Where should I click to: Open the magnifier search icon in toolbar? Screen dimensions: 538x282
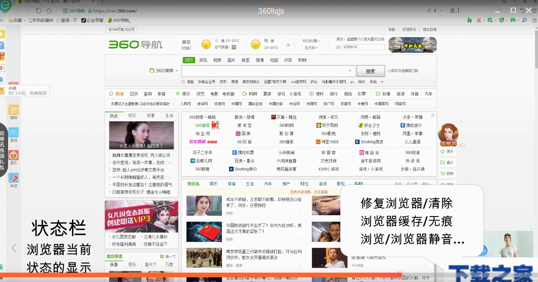524,20
